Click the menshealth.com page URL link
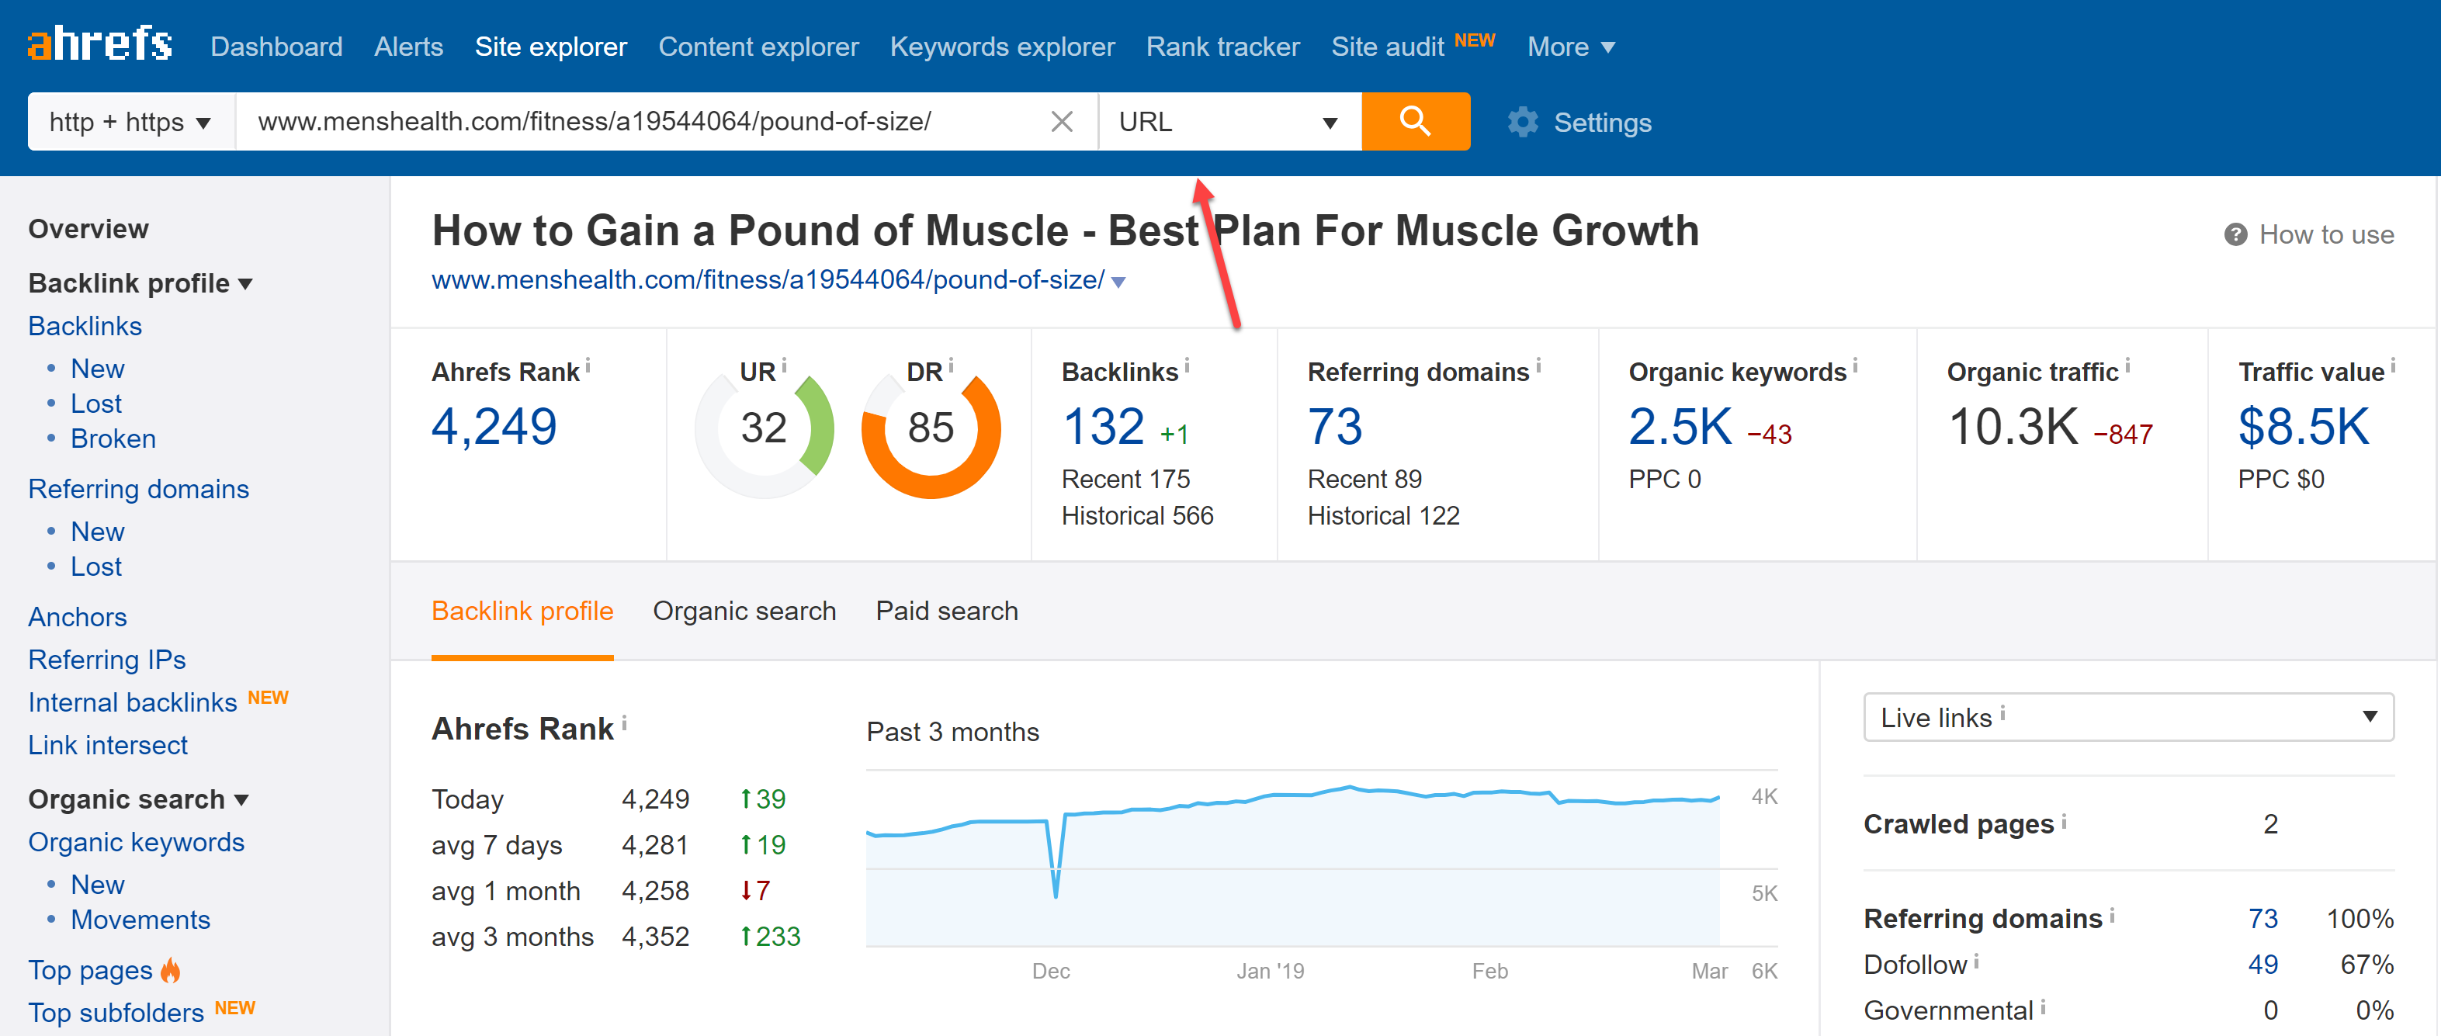 click(768, 279)
